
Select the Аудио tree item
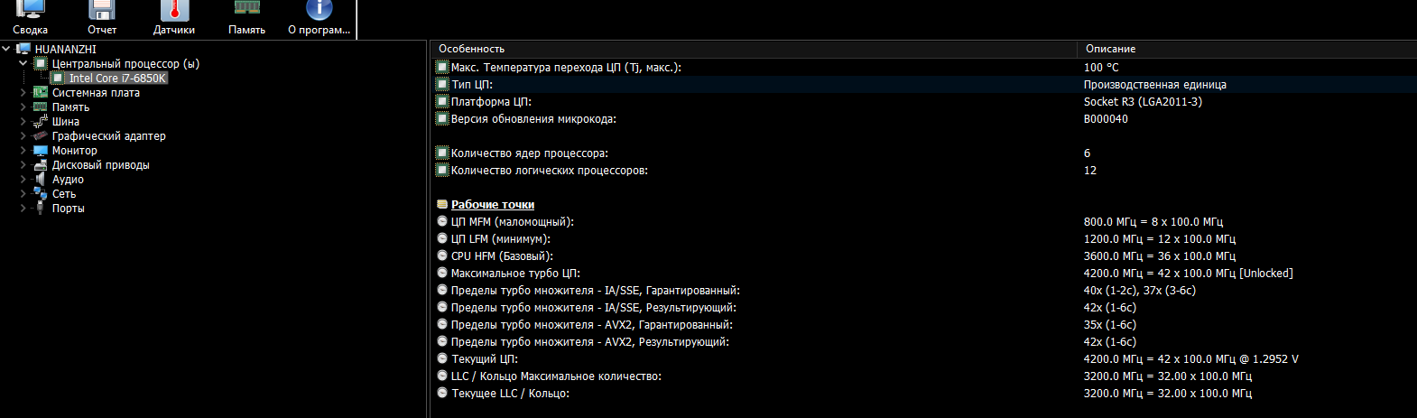[x=68, y=180]
